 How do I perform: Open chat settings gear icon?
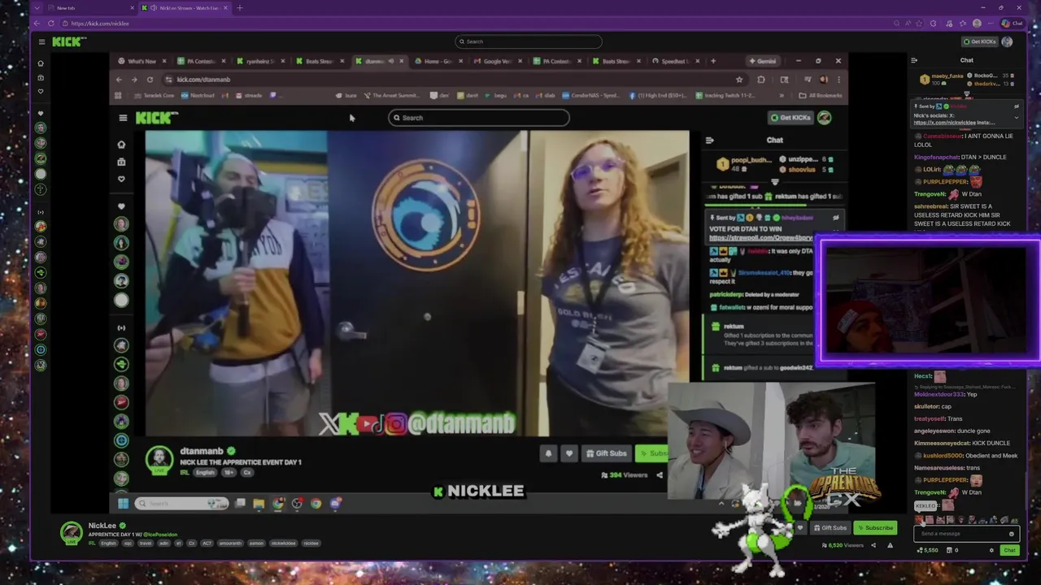pyautogui.click(x=991, y=550)
